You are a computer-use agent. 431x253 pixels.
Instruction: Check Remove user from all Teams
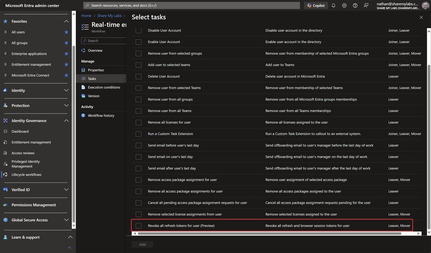pos(138,111)
